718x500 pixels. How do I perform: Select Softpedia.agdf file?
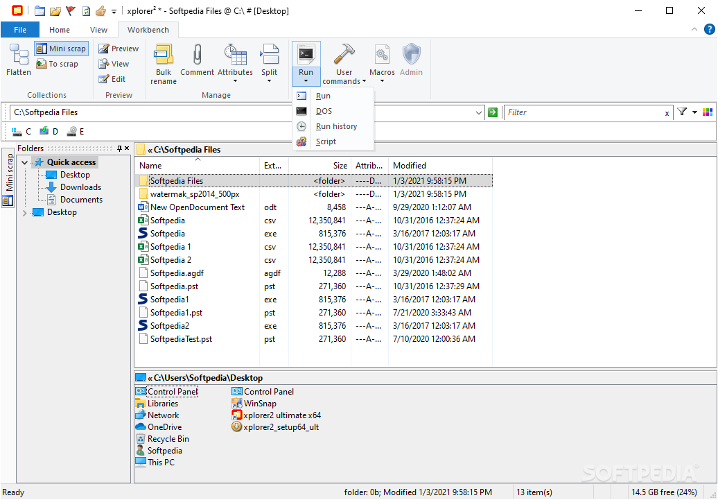point(177,273)
